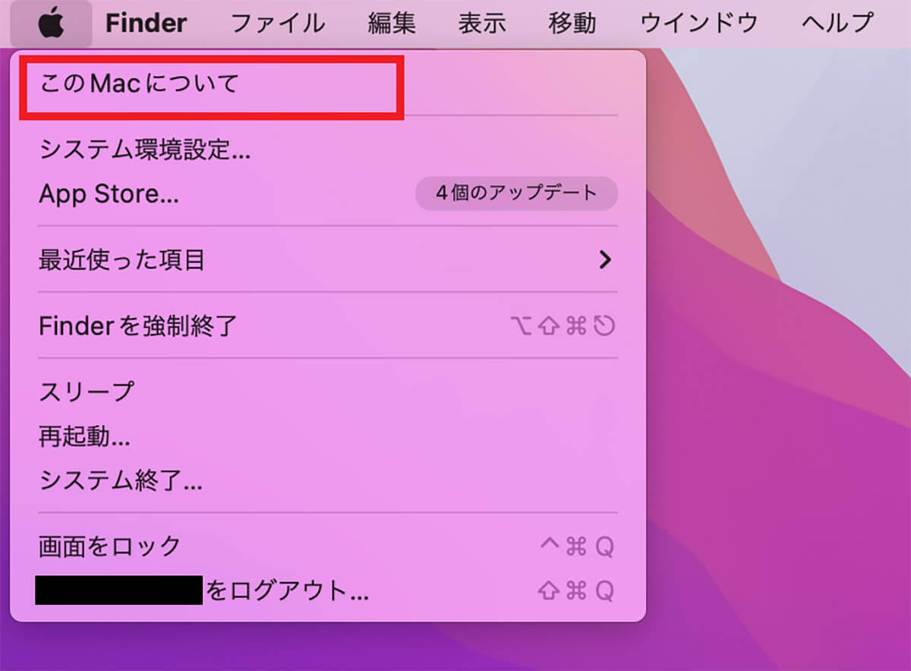Open the Finder menu in menu bar
Screen dimensions: 911x671
tap(146, 23)
